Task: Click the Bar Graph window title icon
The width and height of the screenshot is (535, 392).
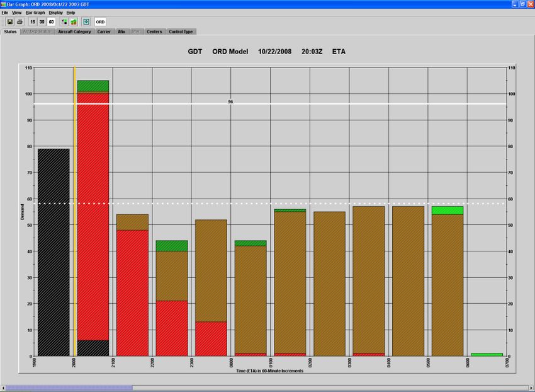Action: 4,4
